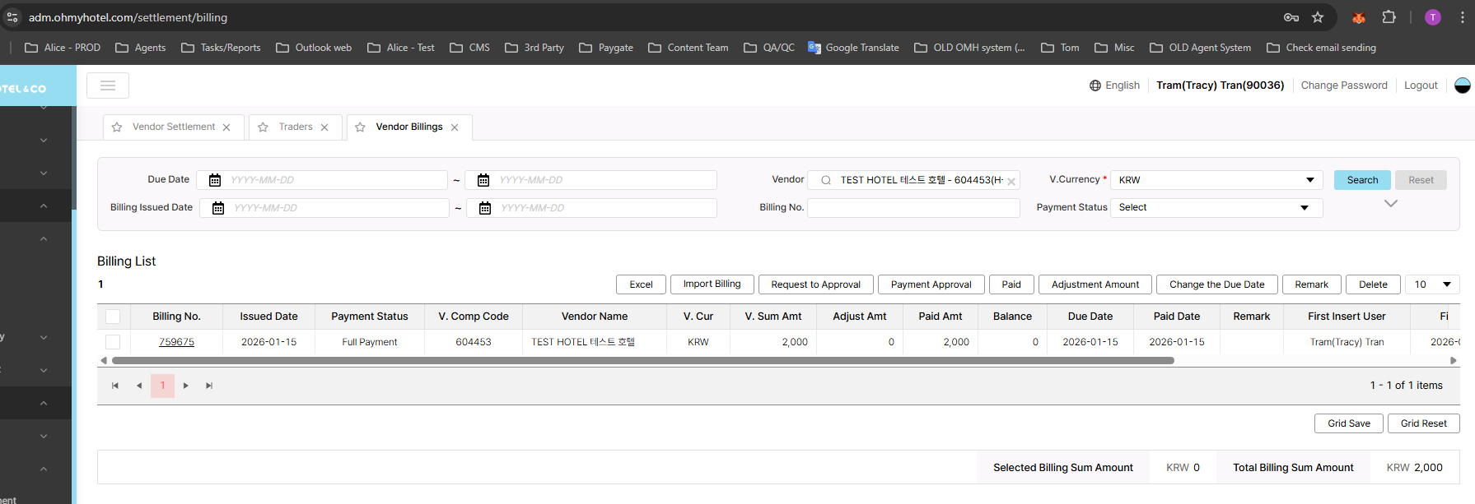Switch to the Vendor Settlement tab
The height and width of the screenshot is (504, 1475).
[x=174, y=127]
